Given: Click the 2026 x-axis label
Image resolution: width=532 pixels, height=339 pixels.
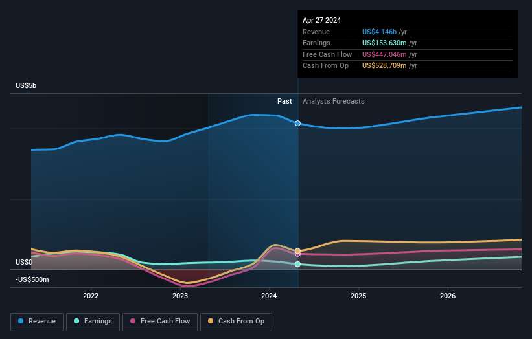Looking at the screenshot, I should coord(448,296).
